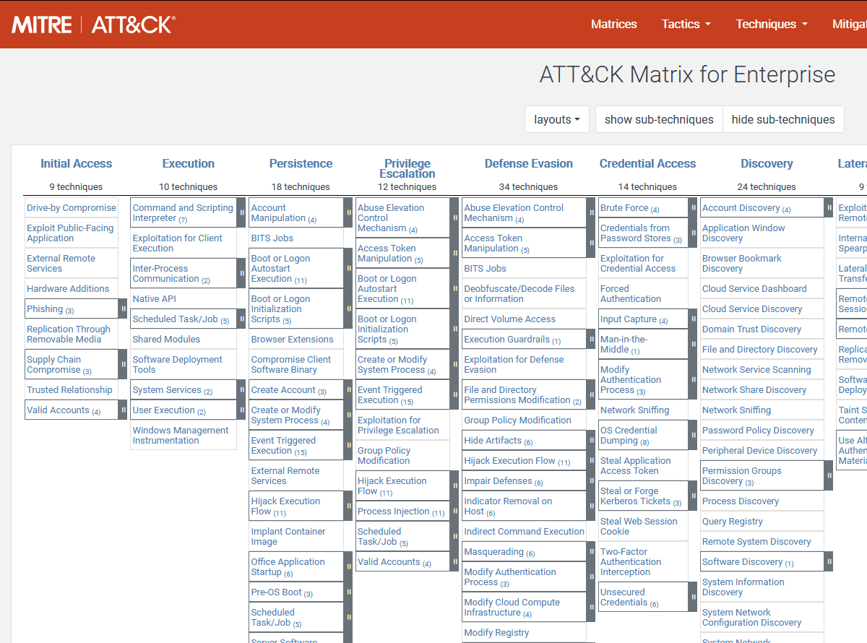Open Browser Extensions technique

(x=292, y=339)
